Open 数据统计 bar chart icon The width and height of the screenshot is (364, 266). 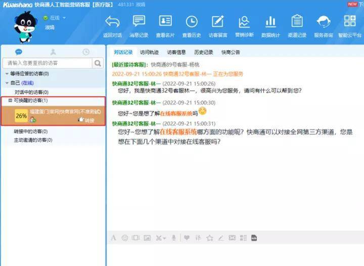coord(270,22)
